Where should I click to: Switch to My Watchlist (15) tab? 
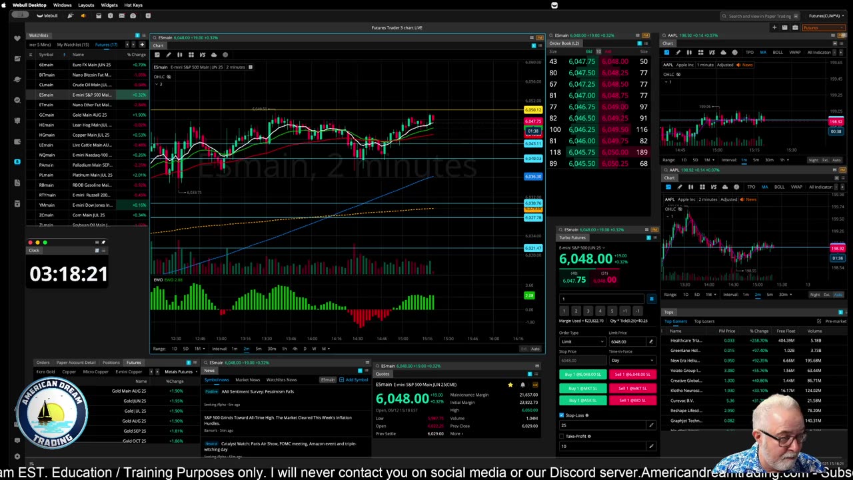(73, 45)
